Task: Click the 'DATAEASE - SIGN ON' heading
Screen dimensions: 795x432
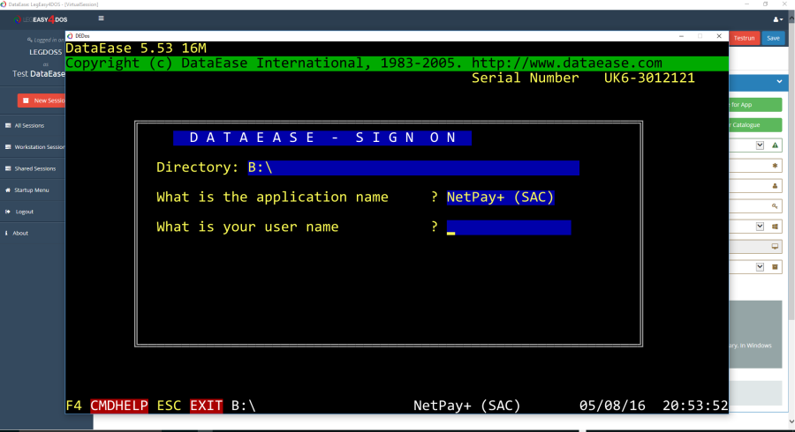Action: click(x=322, y=138)
